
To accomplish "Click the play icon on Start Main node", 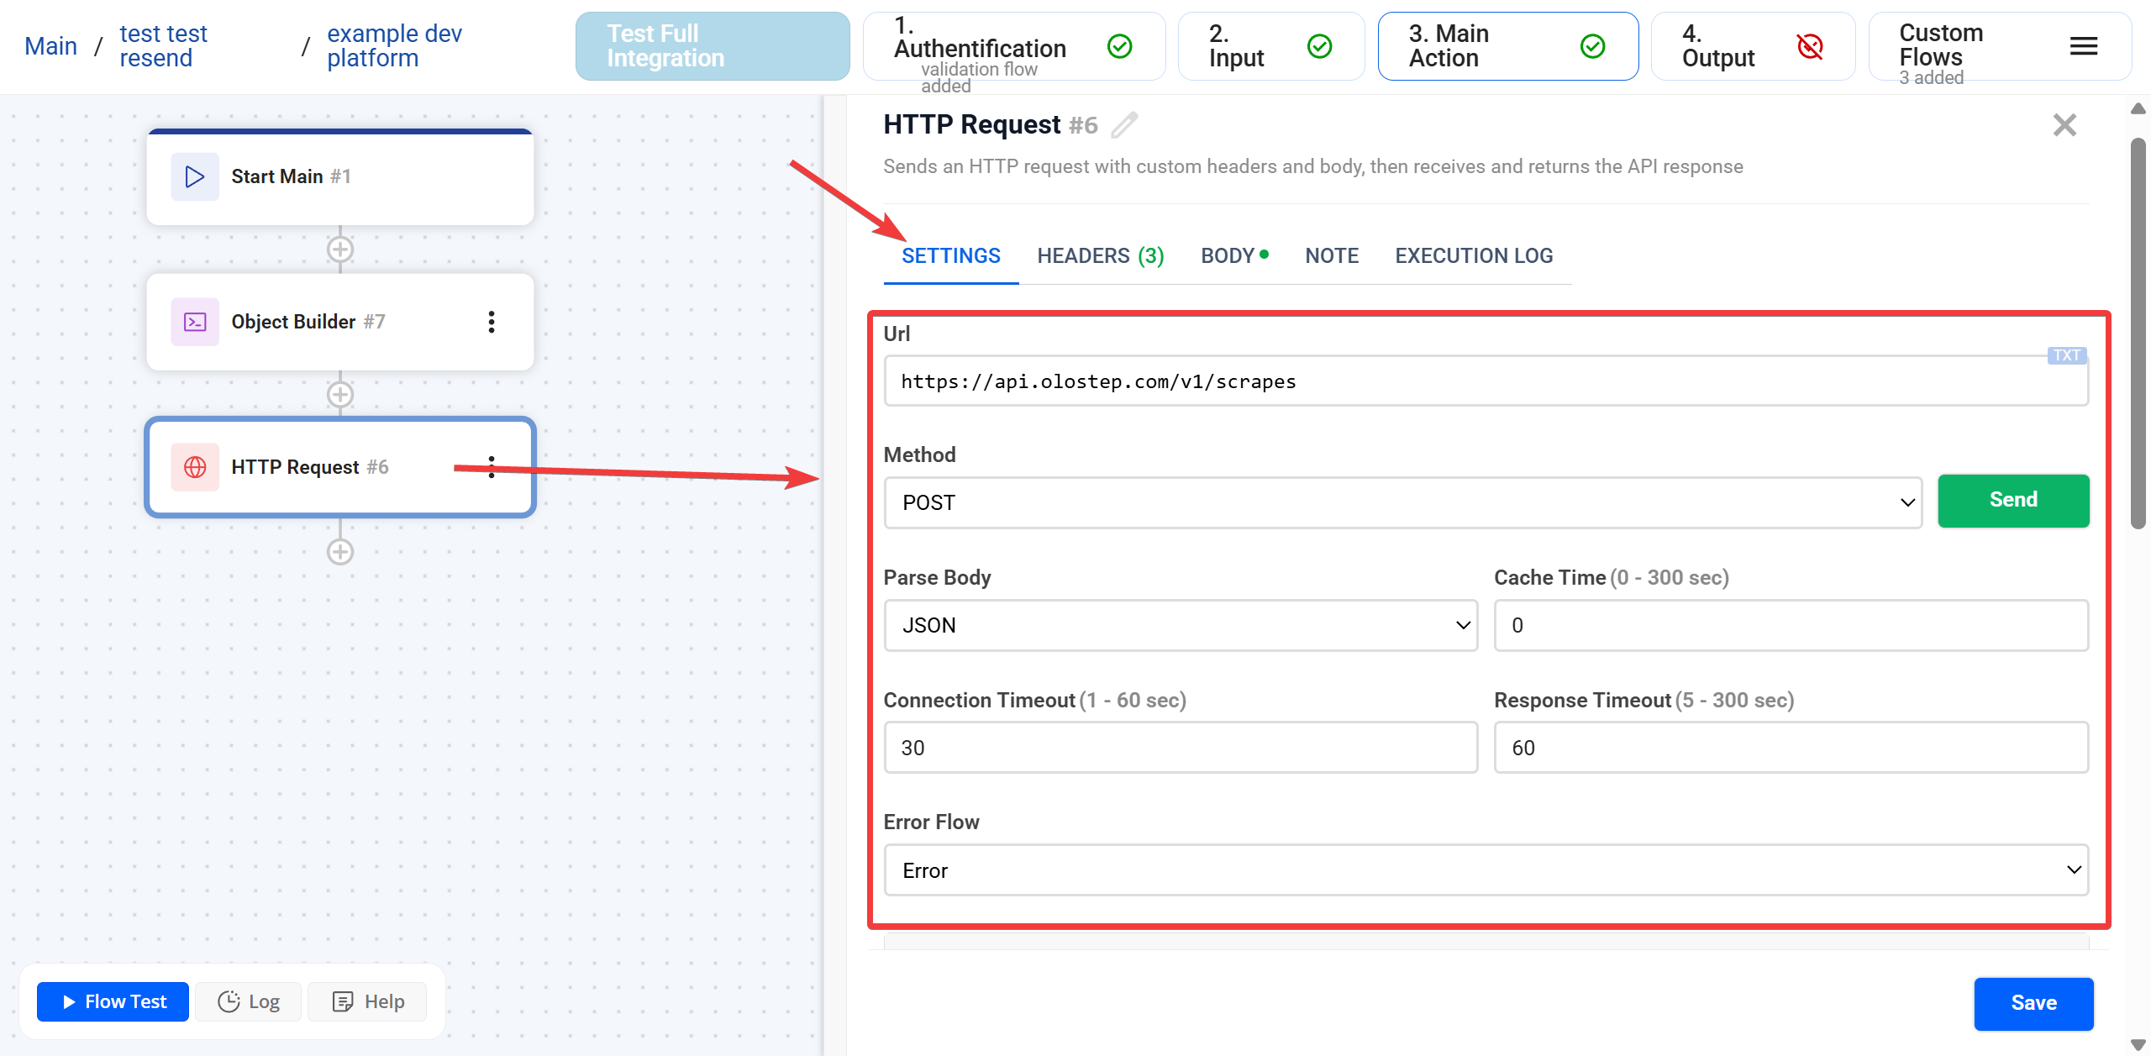I will tap(194, 176).
